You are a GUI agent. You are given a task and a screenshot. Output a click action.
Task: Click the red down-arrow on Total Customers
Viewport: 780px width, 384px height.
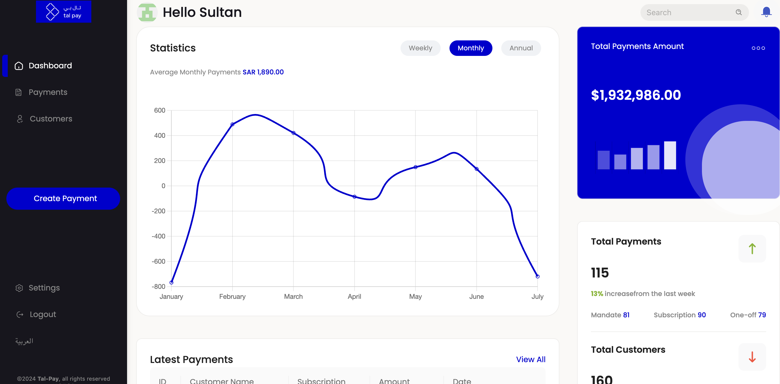(752, 356)
